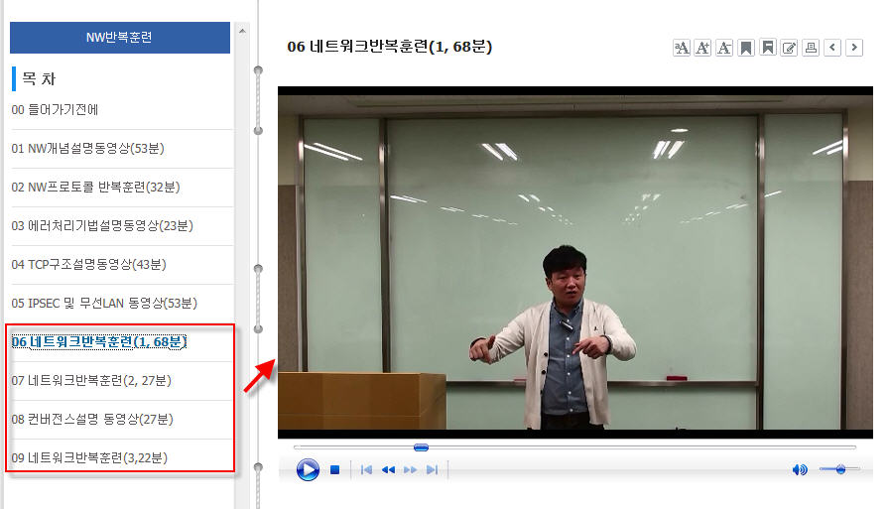Image resolution: width=889 pixels, height=509 pixels.
Task: Increase text size with A+ icon
Action: [x=703, y=48]
